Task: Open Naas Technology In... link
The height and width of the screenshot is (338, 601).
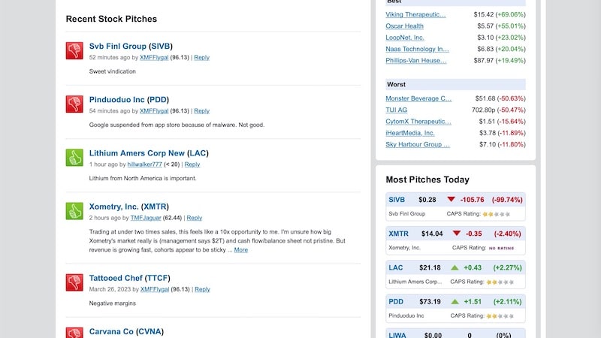Action: pyautogui.click(x=417, y=49)
